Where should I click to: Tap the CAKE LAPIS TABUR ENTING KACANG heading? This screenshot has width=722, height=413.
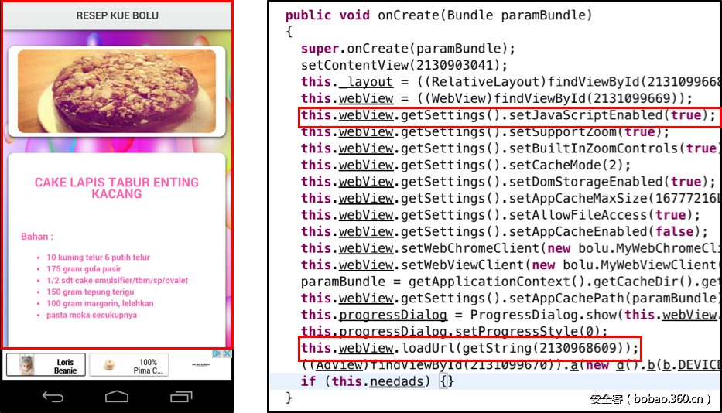click(x=116, y=188)
